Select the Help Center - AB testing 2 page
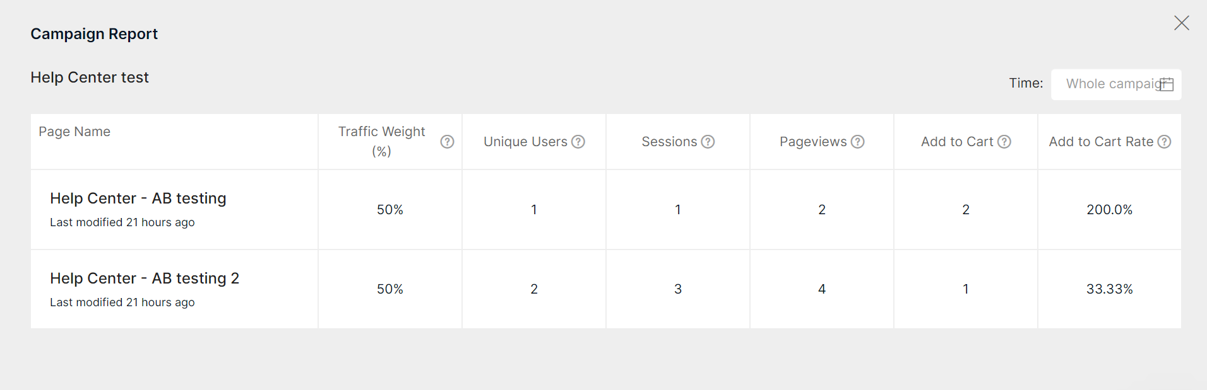This screenshot has width=1207, height=390. tap(145, 278)
